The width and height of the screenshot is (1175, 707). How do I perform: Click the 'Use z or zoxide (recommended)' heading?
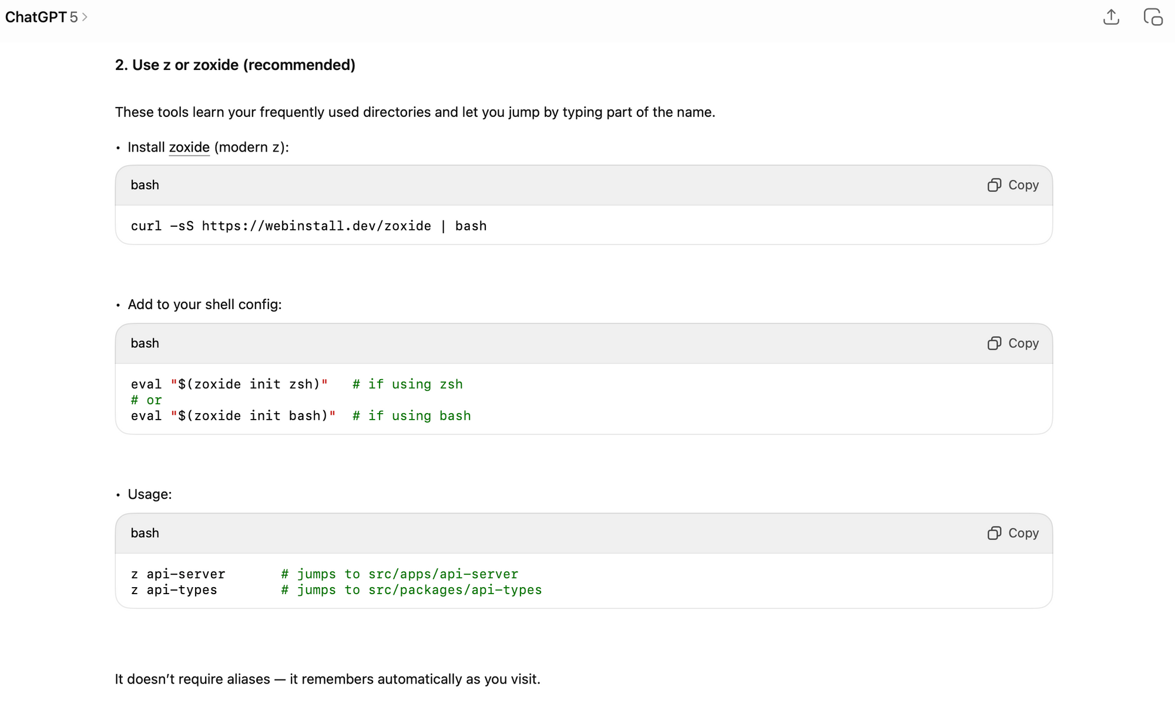235,65
